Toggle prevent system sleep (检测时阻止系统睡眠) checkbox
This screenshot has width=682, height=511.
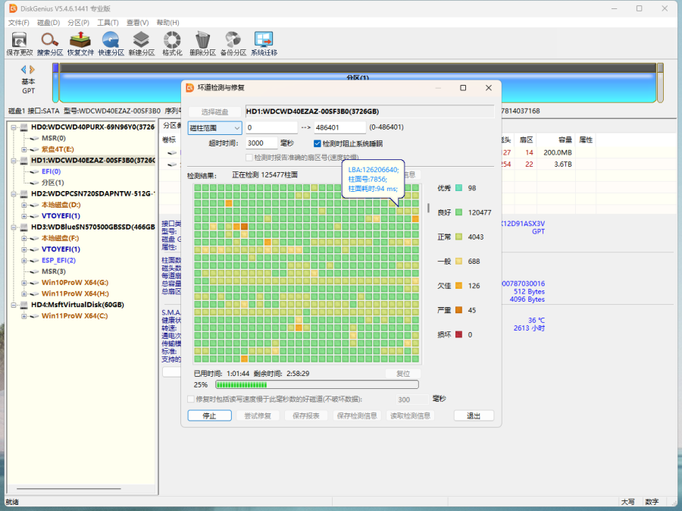click(317, 143)
